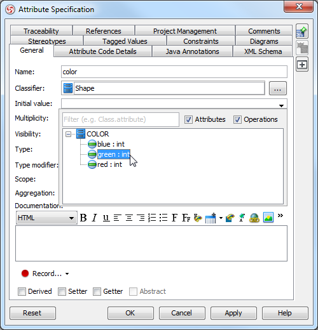318x330 pixels.
Task: Uncheck the Attributes filter checkbox
Action: (x=188, y=119)
